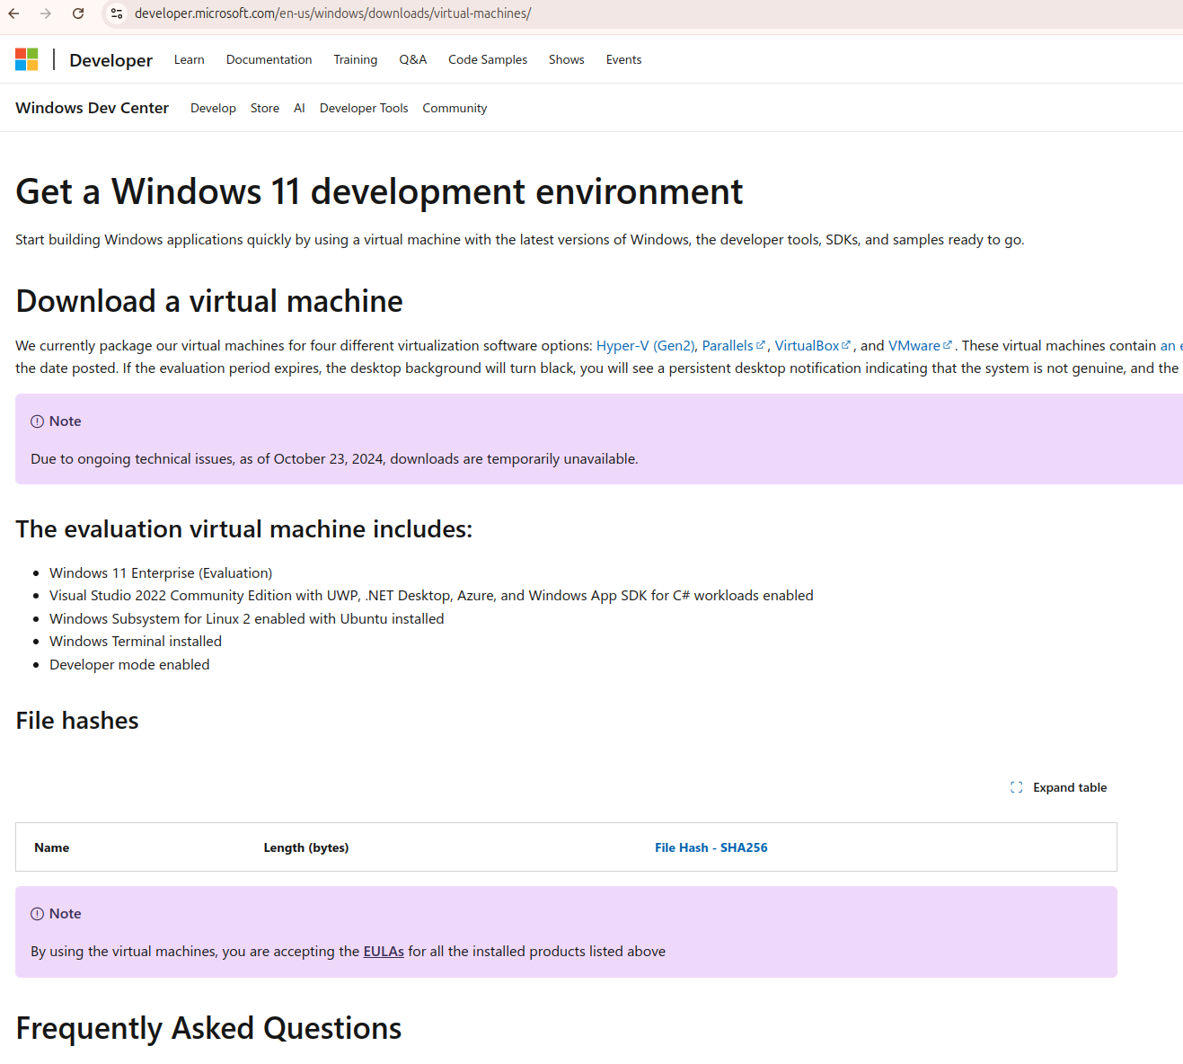This screenshot has height=1064, width=1183.
Task: Sort by File Hash - SHA256 column
Action: (x=711, y=847)
